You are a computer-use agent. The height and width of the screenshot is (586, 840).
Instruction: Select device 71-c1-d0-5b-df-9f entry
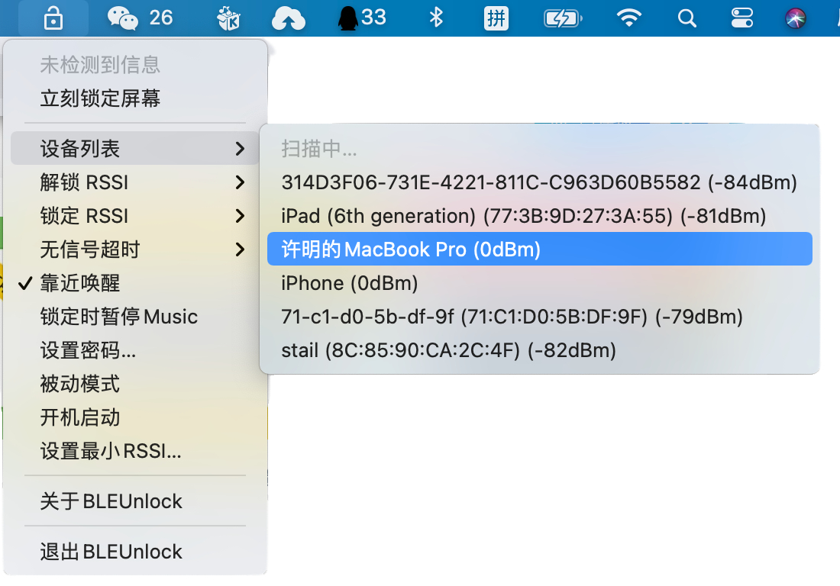click(539, 317)
